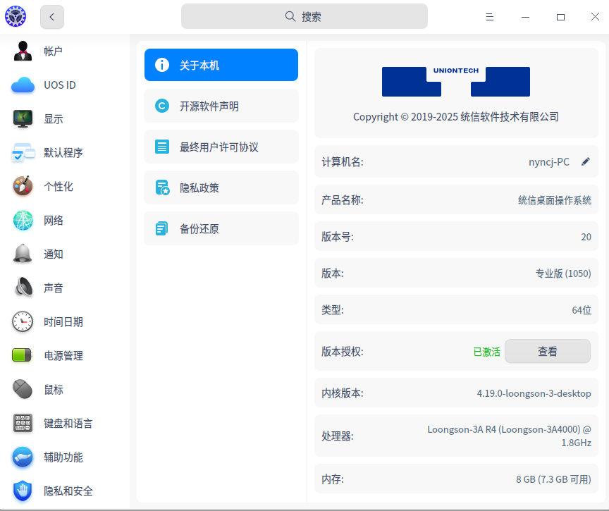
Task: Open 开源软件声明 menu item
Action: pos(221,106)
